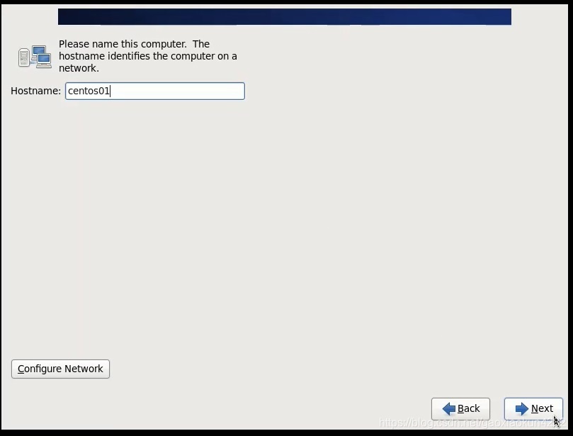Click the Back button label text
This screenshot has width=573, height=436.
tap(469, 408)
